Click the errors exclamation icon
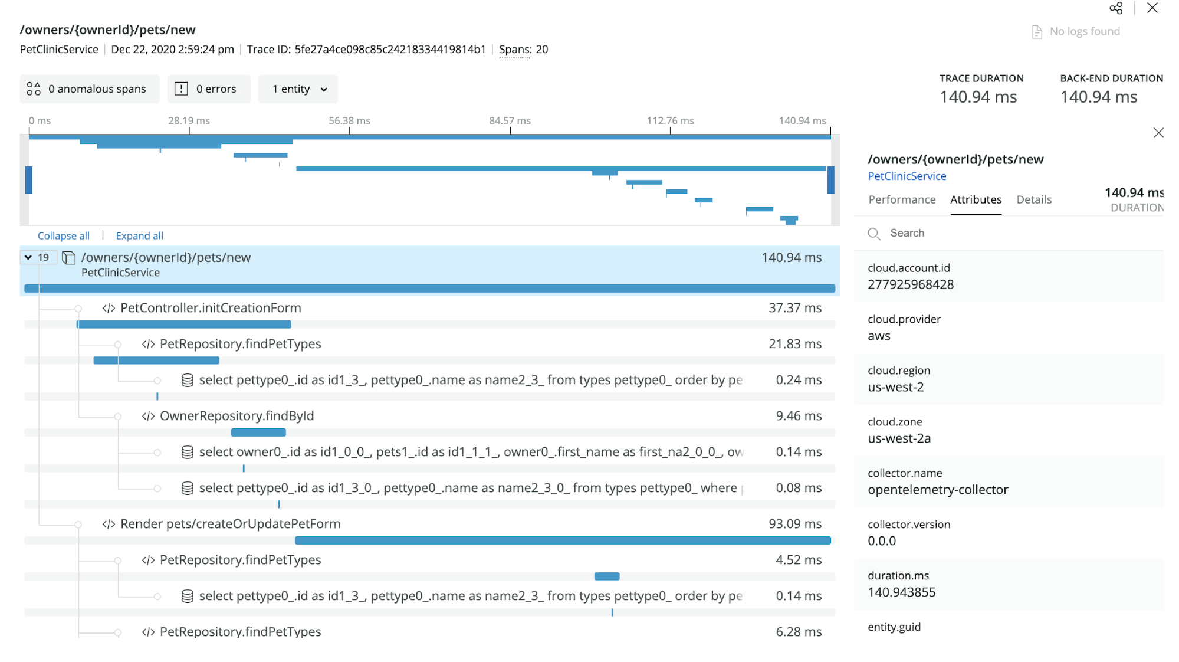 [181, 89]
